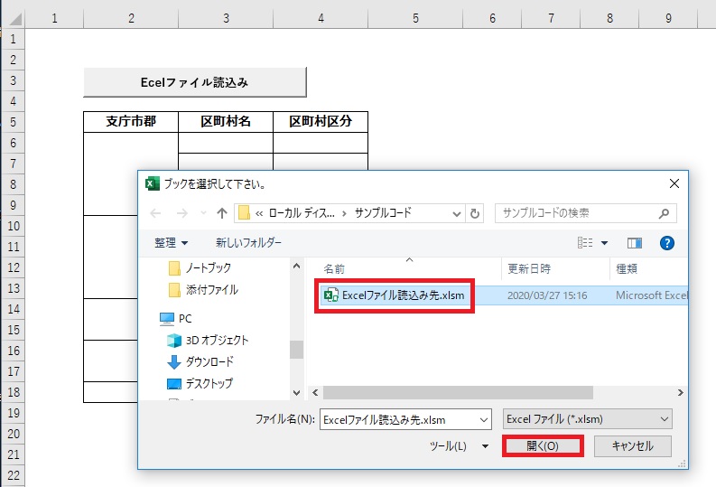Select the 添付ファイル folder in the tree
Viewport: 716px width, 487px height.
204,290
